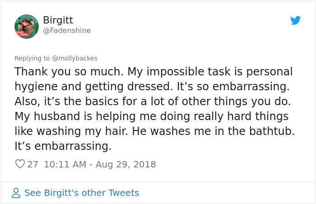Click the final 'It's embarrassing.' line

(63, 146)
